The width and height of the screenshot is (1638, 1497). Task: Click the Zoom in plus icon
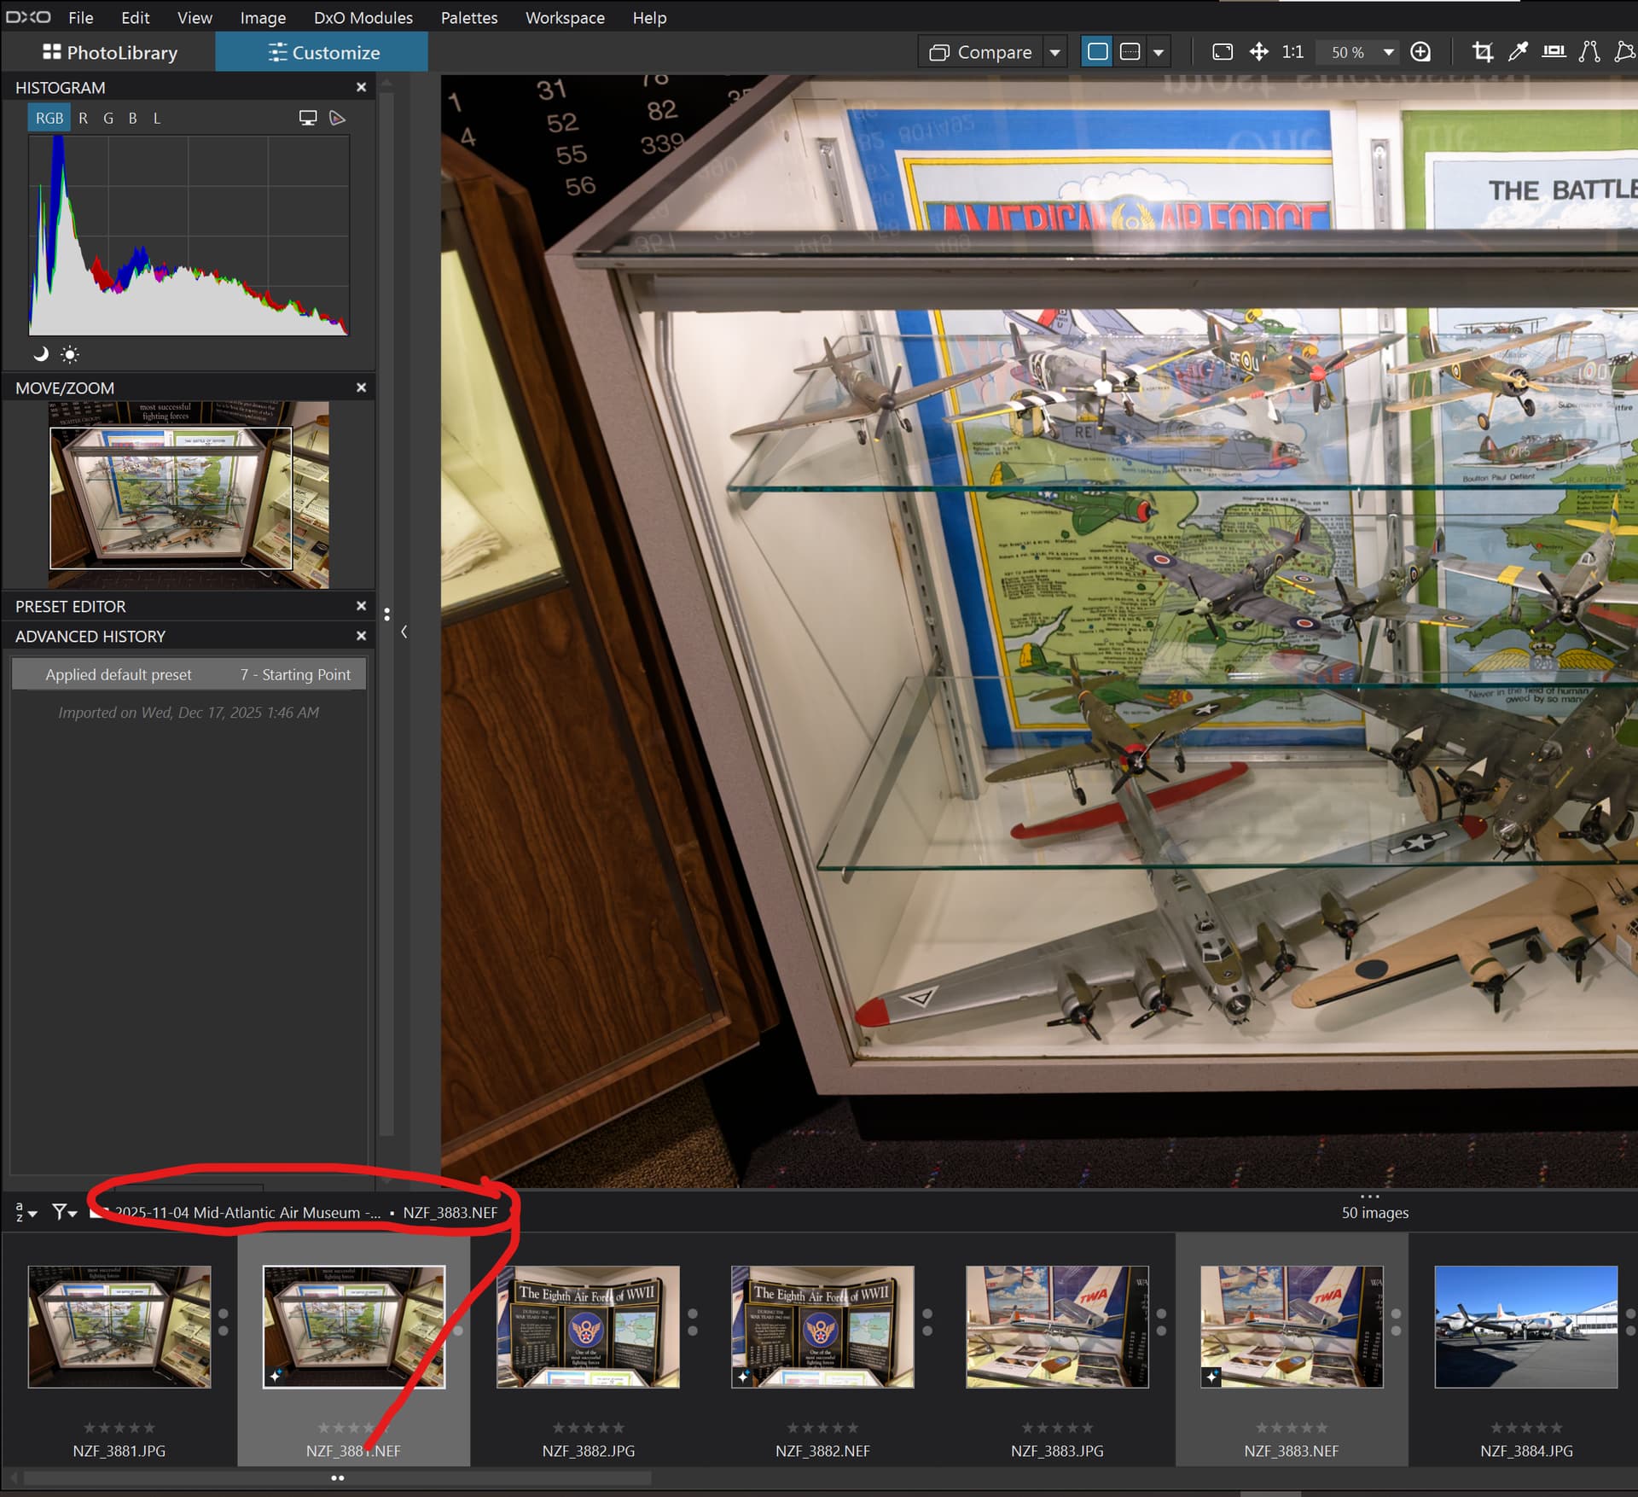[x=1420, y=52]
